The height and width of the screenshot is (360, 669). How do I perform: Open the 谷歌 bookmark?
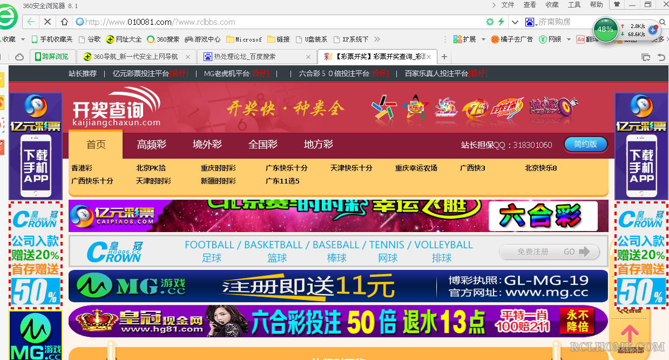click(x=90, y=39)
